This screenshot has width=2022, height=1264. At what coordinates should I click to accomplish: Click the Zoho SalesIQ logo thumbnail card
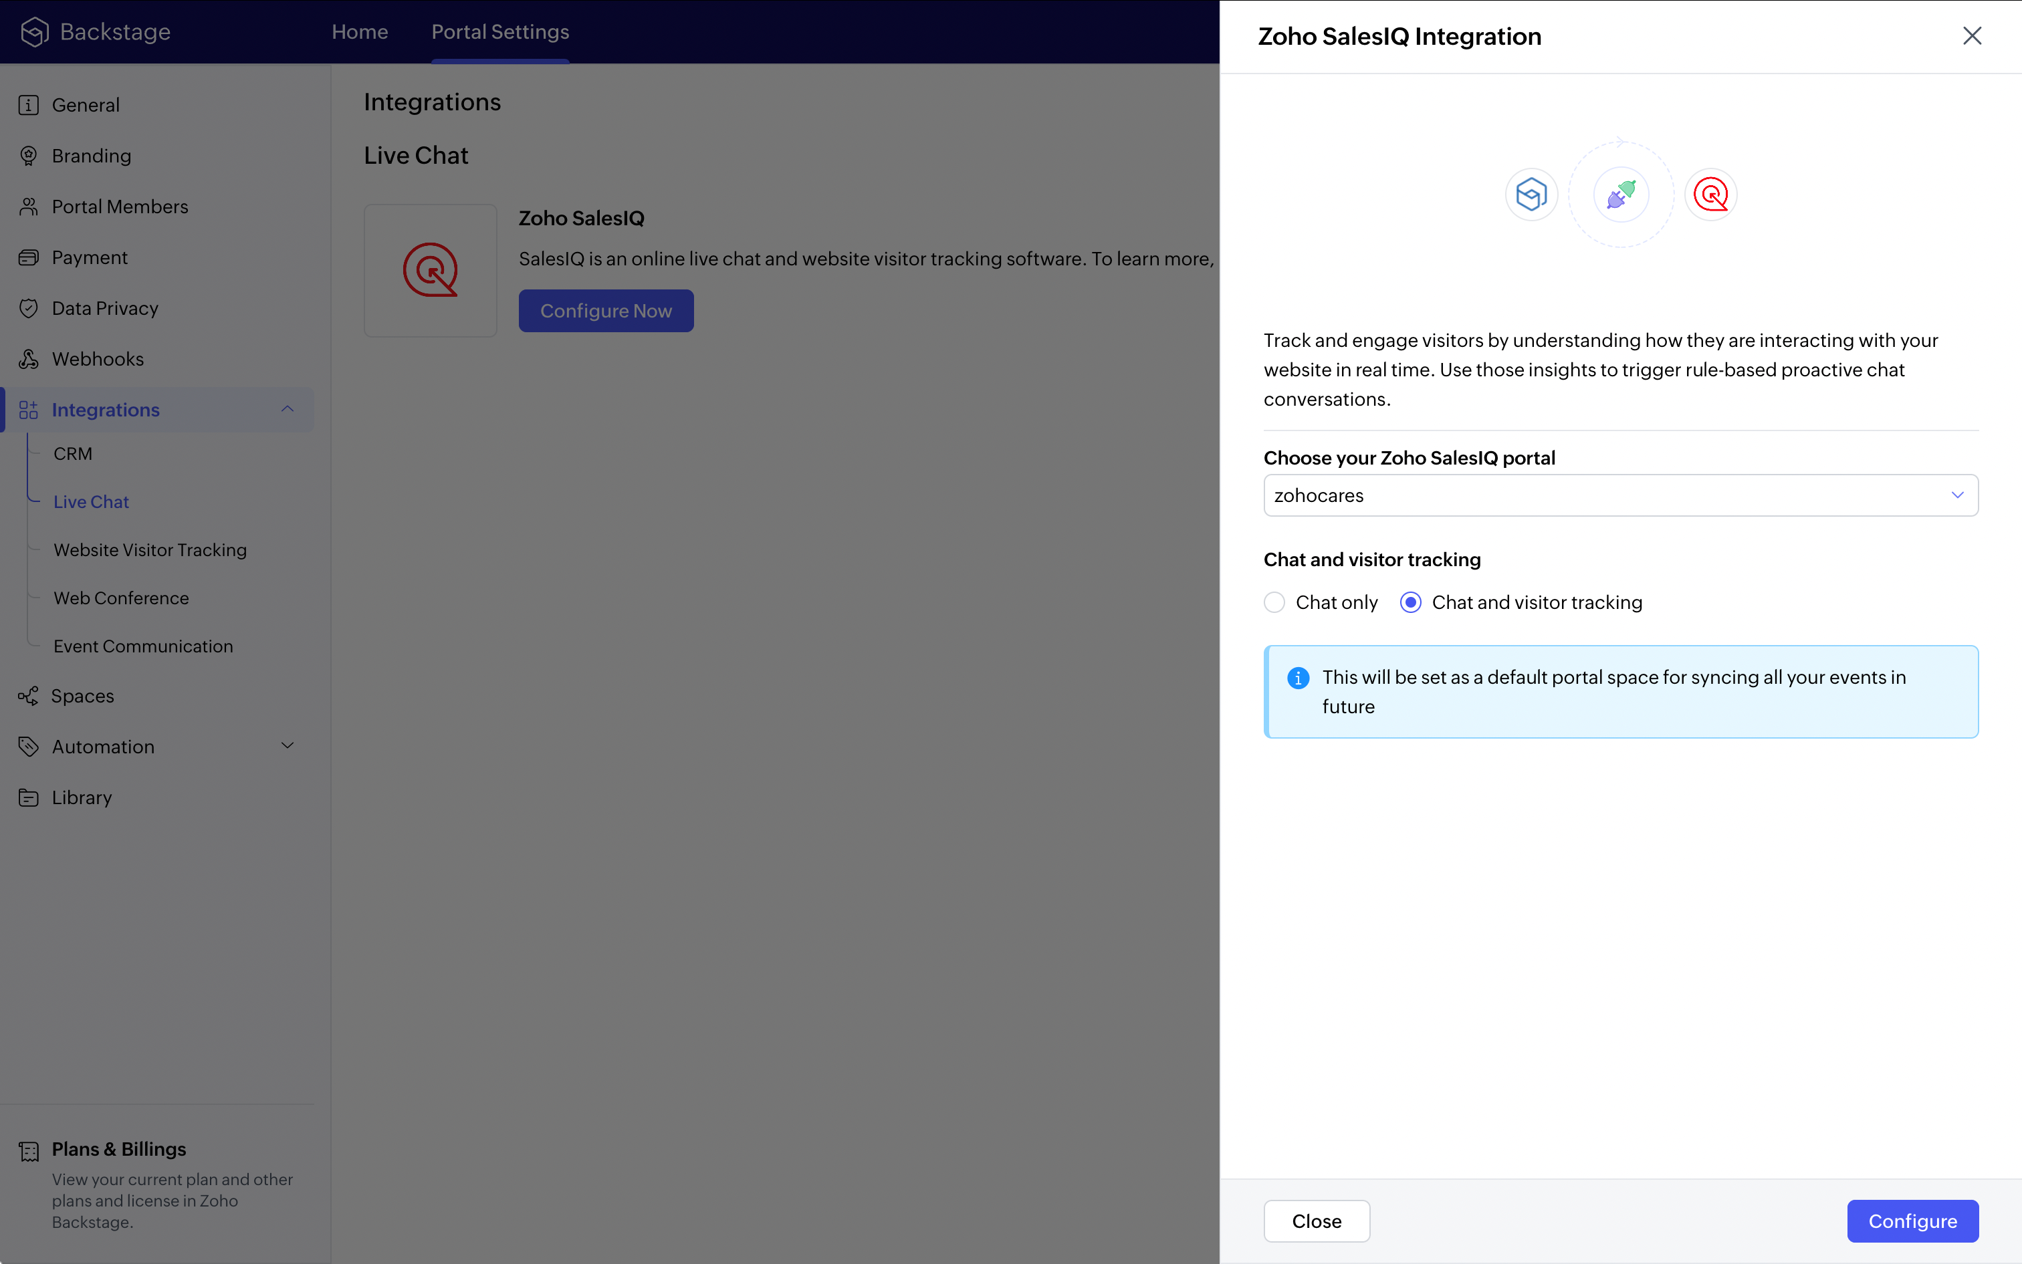tap(431, 270)
